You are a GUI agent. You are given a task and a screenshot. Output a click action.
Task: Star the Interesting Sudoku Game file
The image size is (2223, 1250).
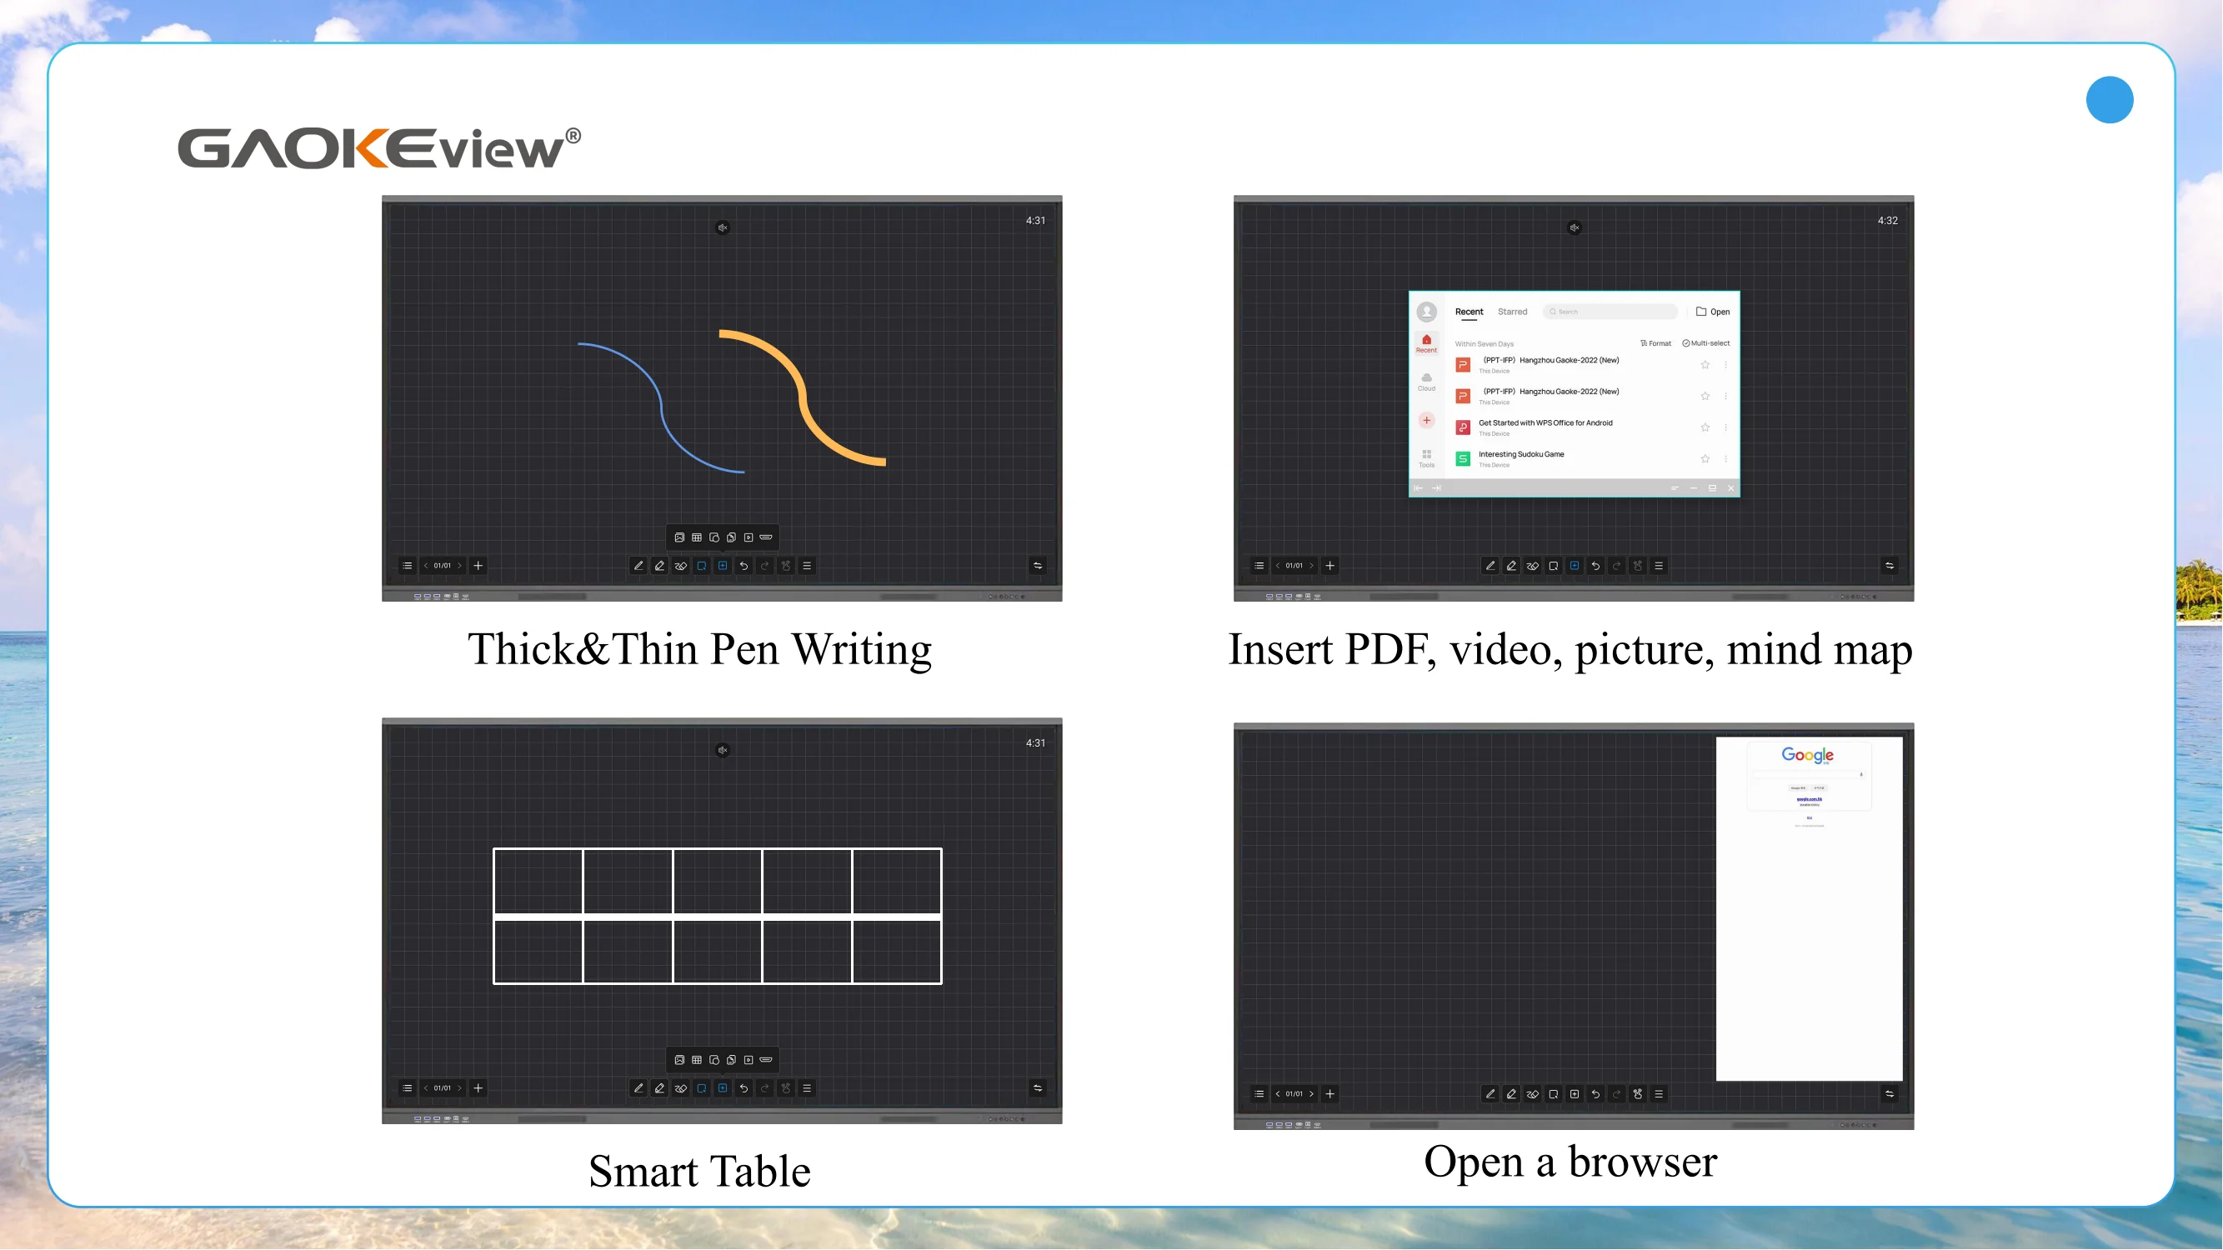[1705, 458]
